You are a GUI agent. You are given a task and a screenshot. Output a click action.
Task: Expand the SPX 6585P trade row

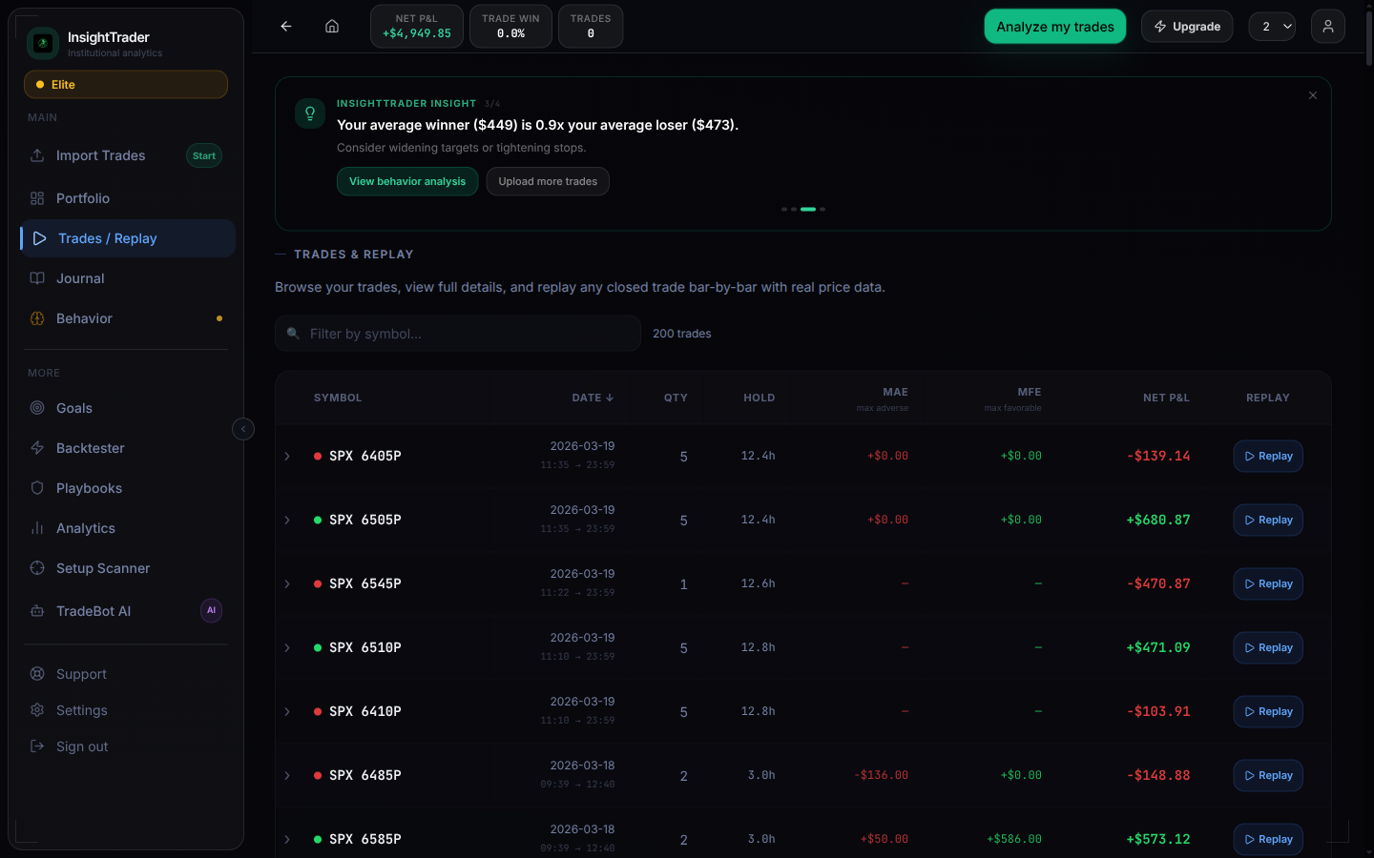tap(287, 839)
